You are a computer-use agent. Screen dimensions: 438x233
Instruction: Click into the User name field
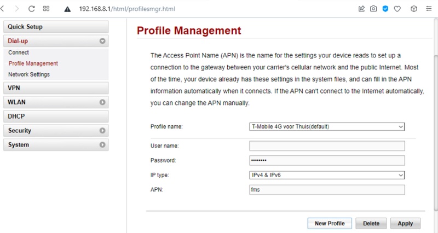coord(327,145)
